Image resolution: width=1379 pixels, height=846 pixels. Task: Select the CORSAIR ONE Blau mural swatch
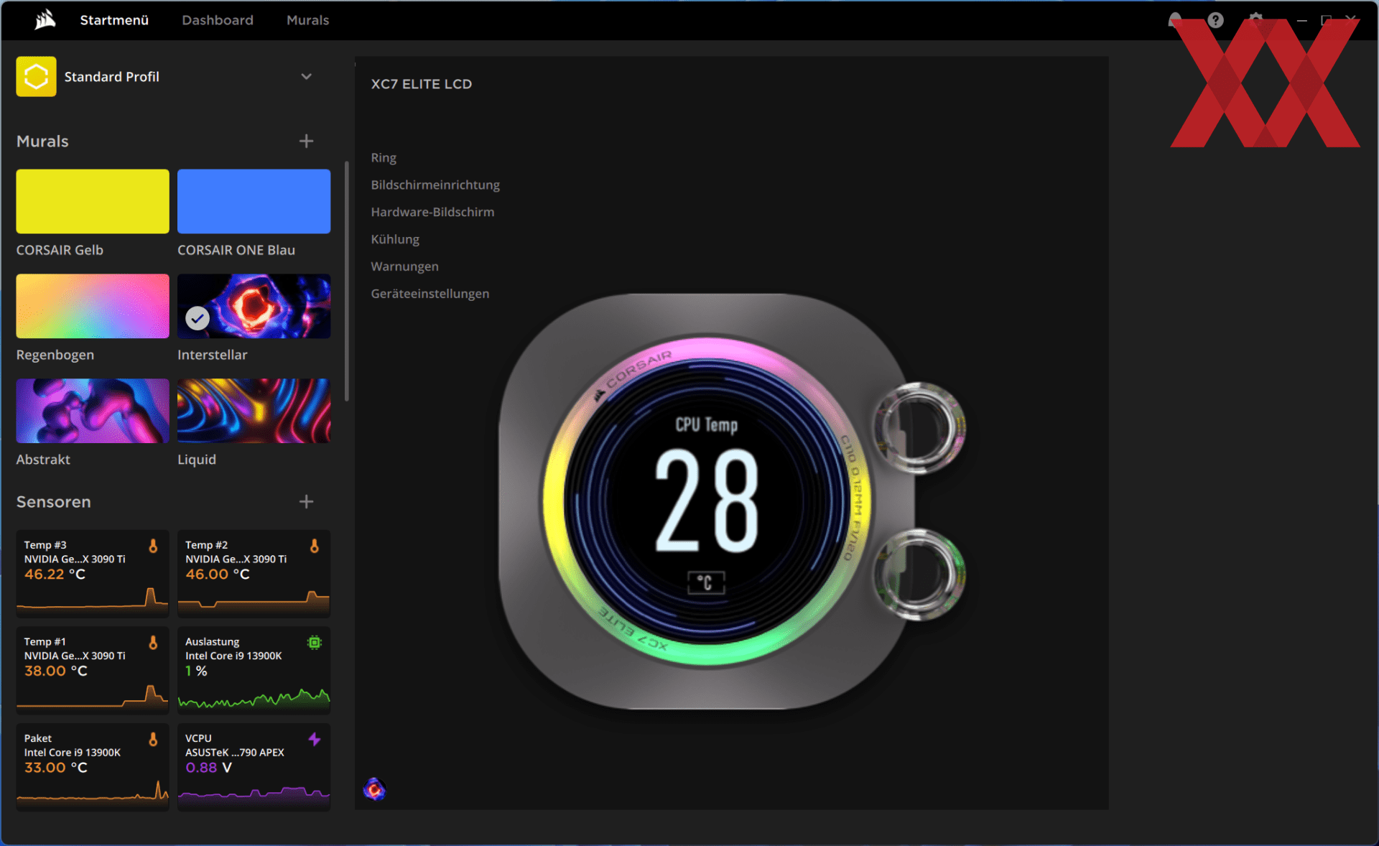pyautogui.click(x=254, y=201)
